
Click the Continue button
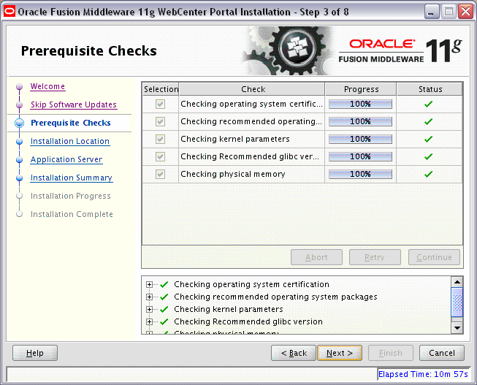(x=434, y=257)
